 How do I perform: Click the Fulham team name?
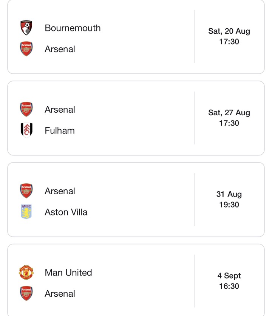tap(60, 130)
